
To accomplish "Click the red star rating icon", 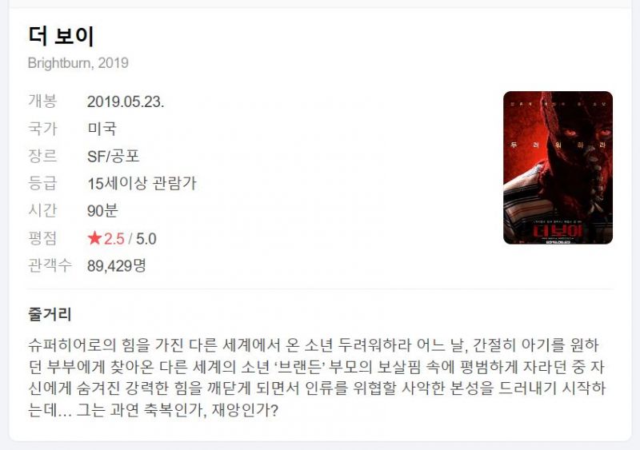I will click(94, 238).
